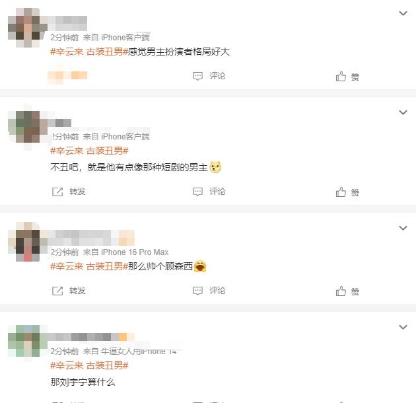Click the hashtag link in the 短剧的男主 post
The image size is (416, 403).
(89, 151)
